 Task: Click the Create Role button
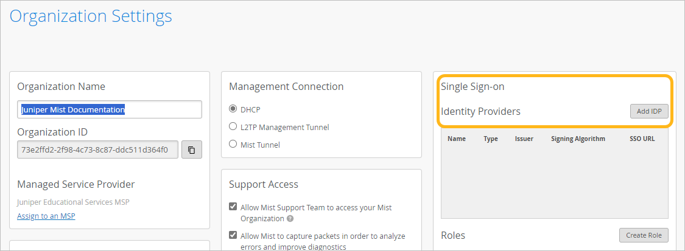pos(644,235)
